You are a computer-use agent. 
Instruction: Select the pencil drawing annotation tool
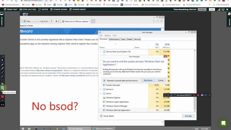[3, 65]
